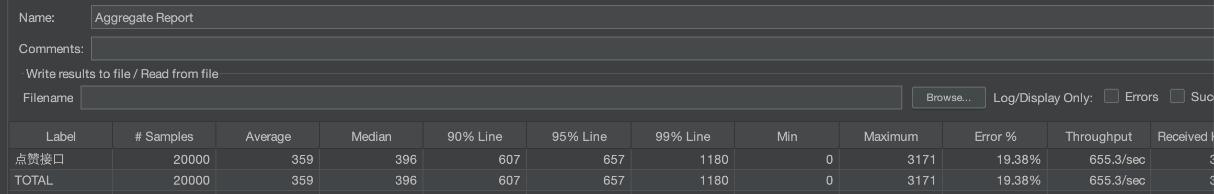Click the Throughput column header
The width and height of the screenshot is (1214, 194).
(x=1098, y=136)
